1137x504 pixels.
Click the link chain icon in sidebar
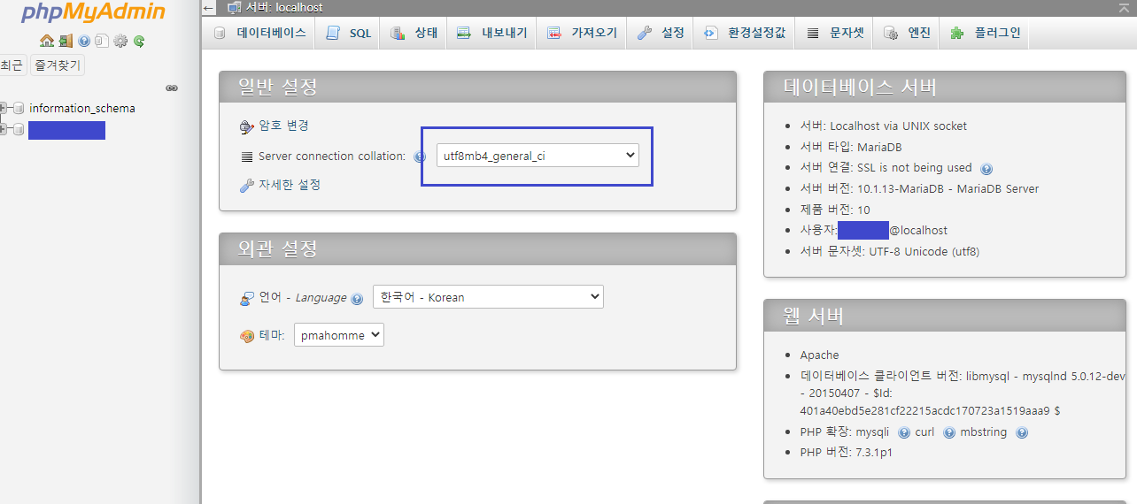(x=172, y=88)
